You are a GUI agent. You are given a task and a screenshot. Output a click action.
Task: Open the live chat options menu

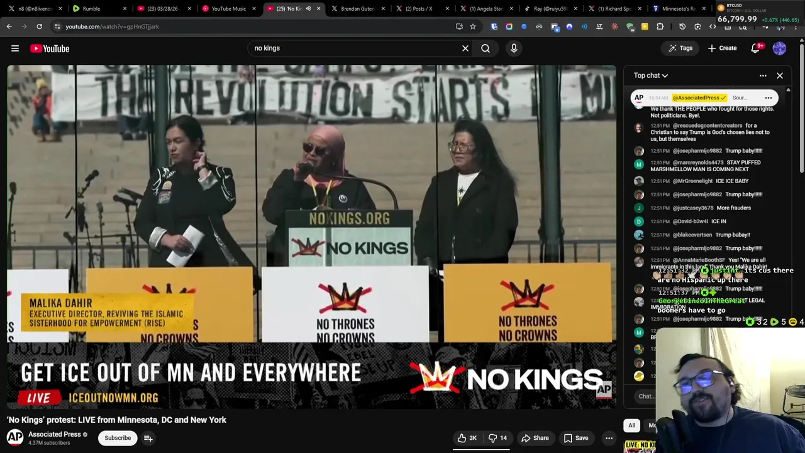coord(763,75)
